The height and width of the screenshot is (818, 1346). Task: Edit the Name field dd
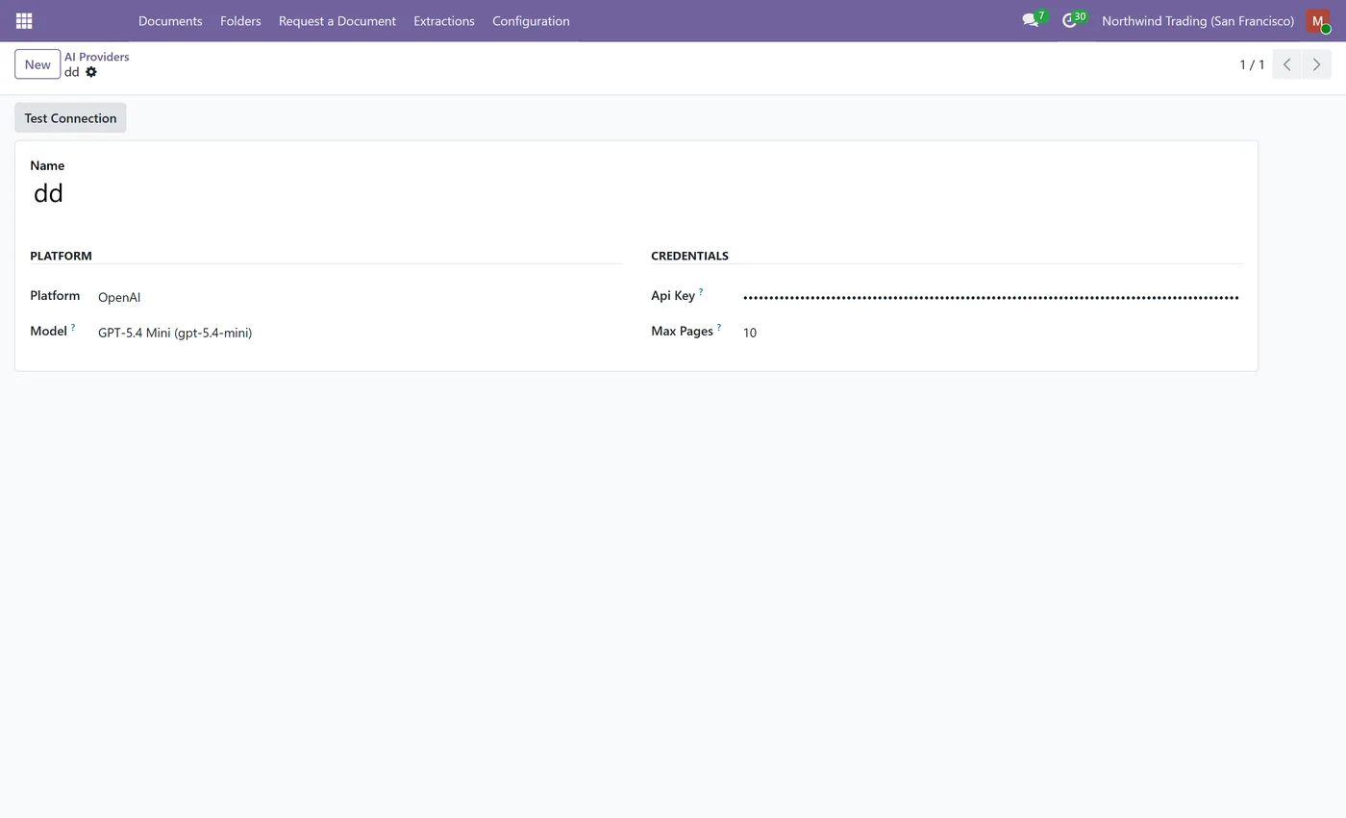[x=636, y=193]
